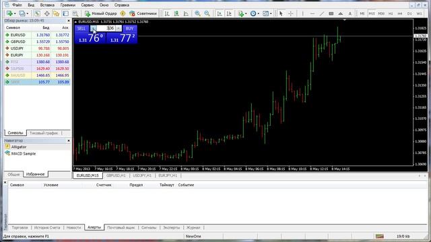Open the Торговля terminal tab
431x242 pixels.
point(20,228)
